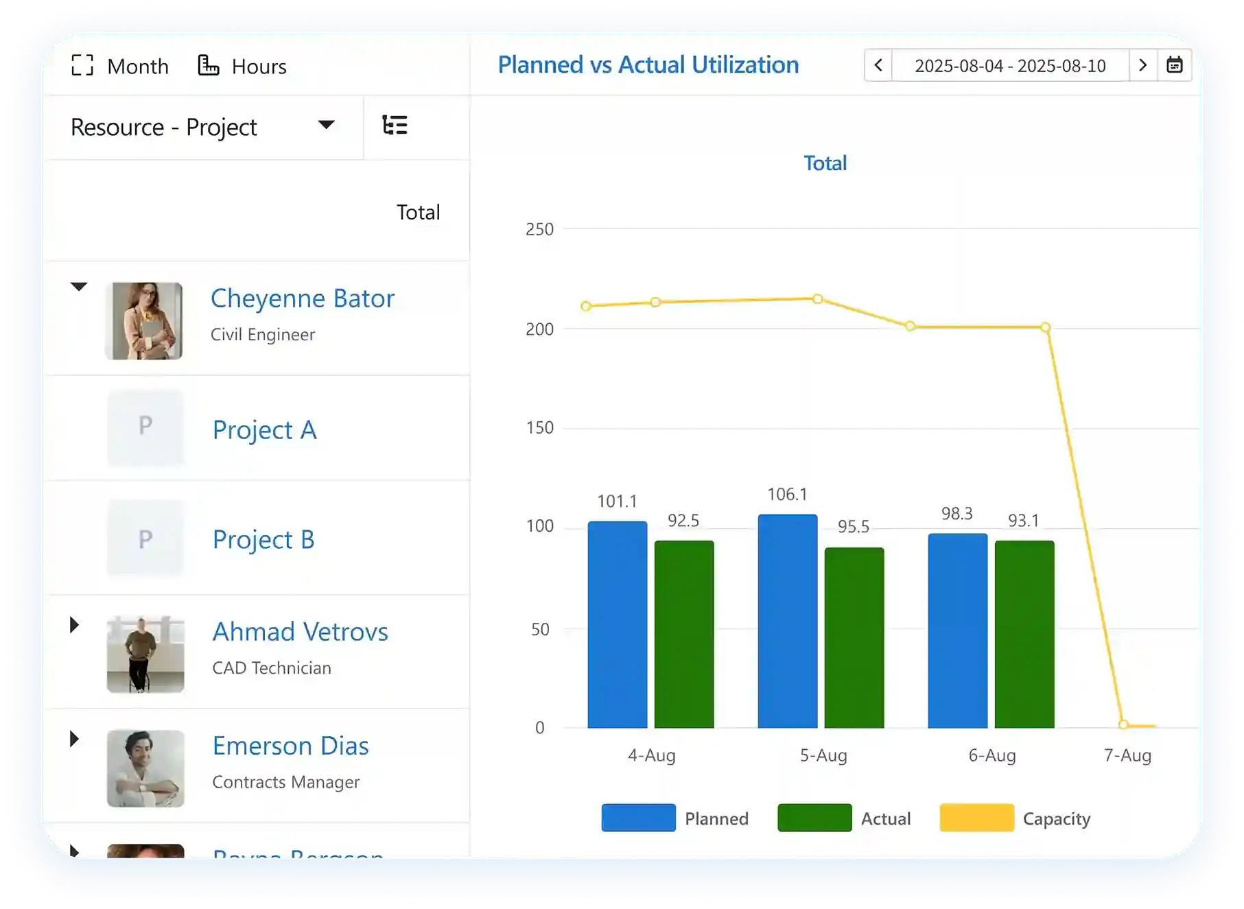Click Project A placeholder icon

click(x=145, y=427)
